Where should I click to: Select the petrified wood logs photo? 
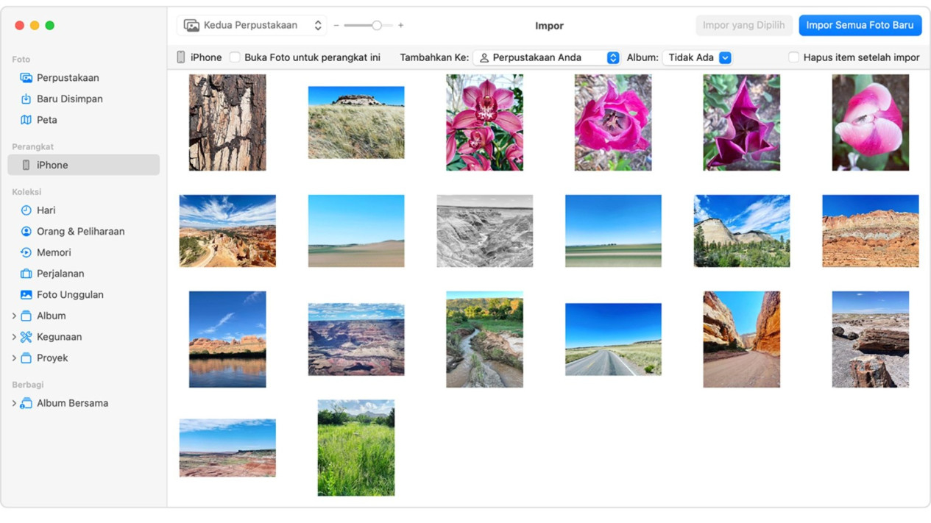click(871, 339)
